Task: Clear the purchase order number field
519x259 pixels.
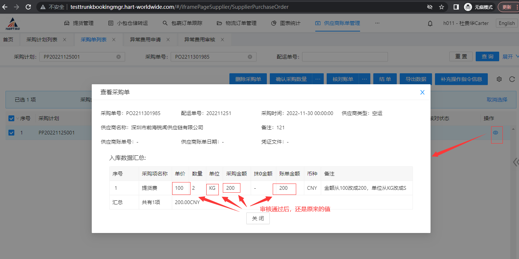Action: pos(250,57)
